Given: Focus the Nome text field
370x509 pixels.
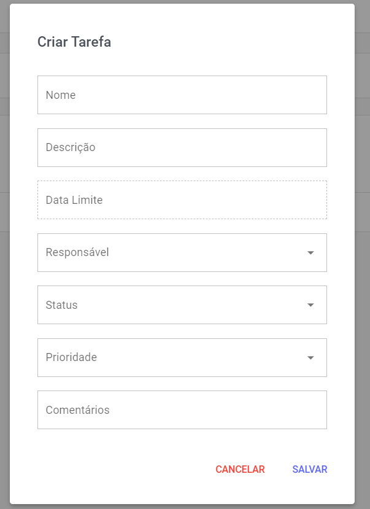Looking at the screenshot, I should 182,95.
